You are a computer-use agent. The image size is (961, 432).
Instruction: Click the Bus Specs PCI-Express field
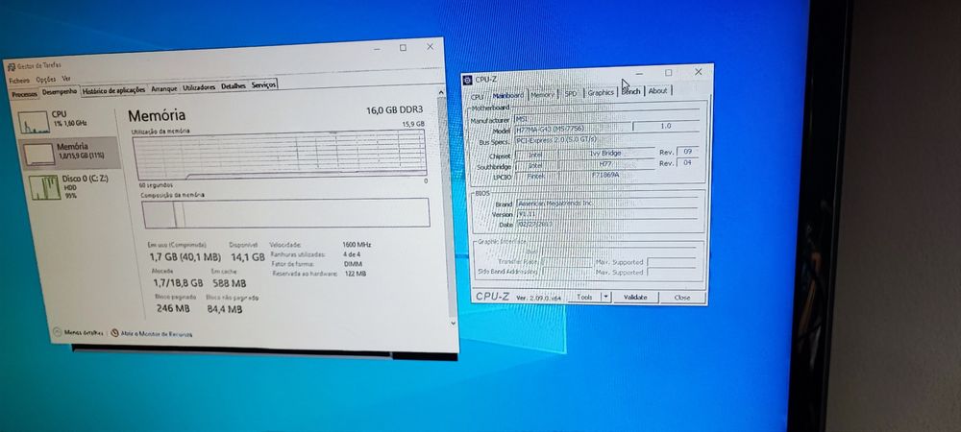605,139
